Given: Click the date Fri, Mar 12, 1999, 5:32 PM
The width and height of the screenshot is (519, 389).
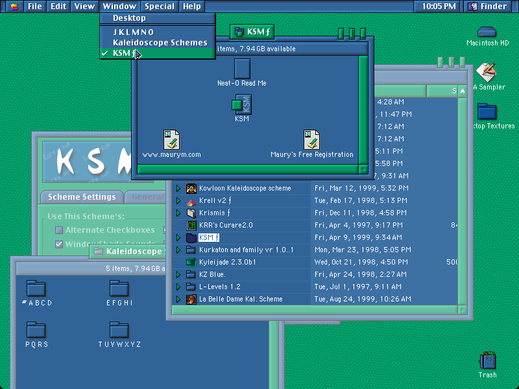Looking at the screenshot, I should click(x=361, y=188).
